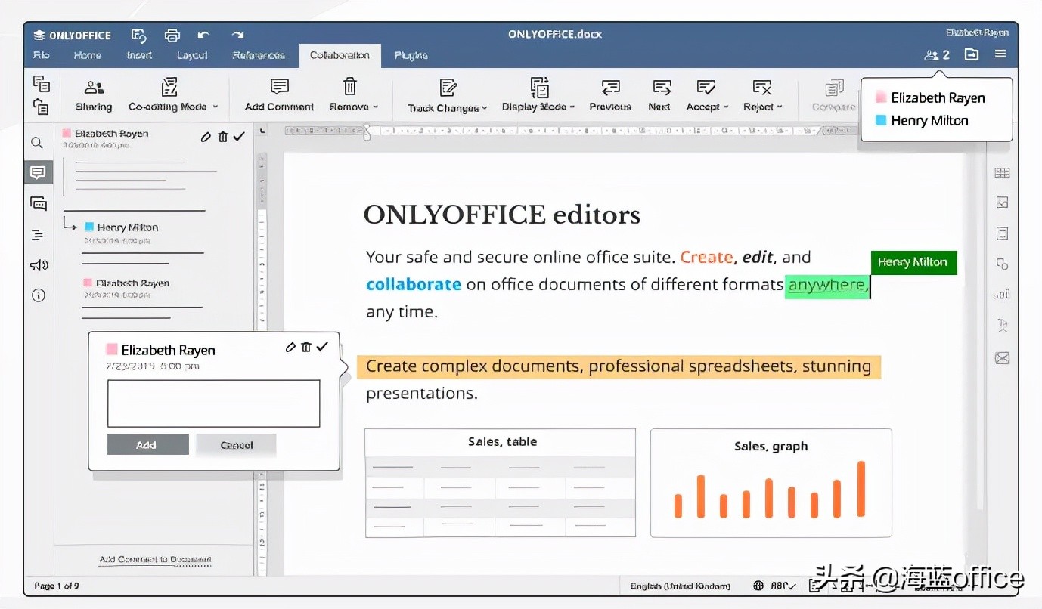Open Table settings in right sidebar
Screen dimensions: 1042x609
(1003, 172)
